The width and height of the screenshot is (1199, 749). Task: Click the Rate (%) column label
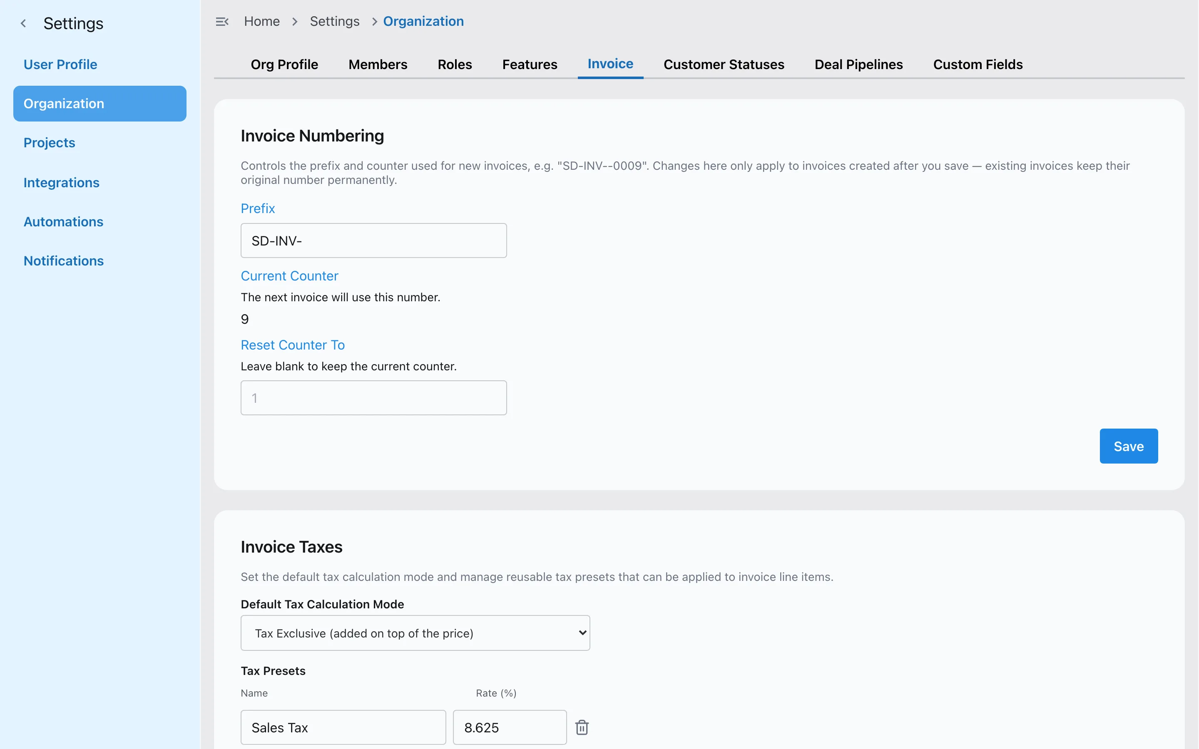coord(496,693)
